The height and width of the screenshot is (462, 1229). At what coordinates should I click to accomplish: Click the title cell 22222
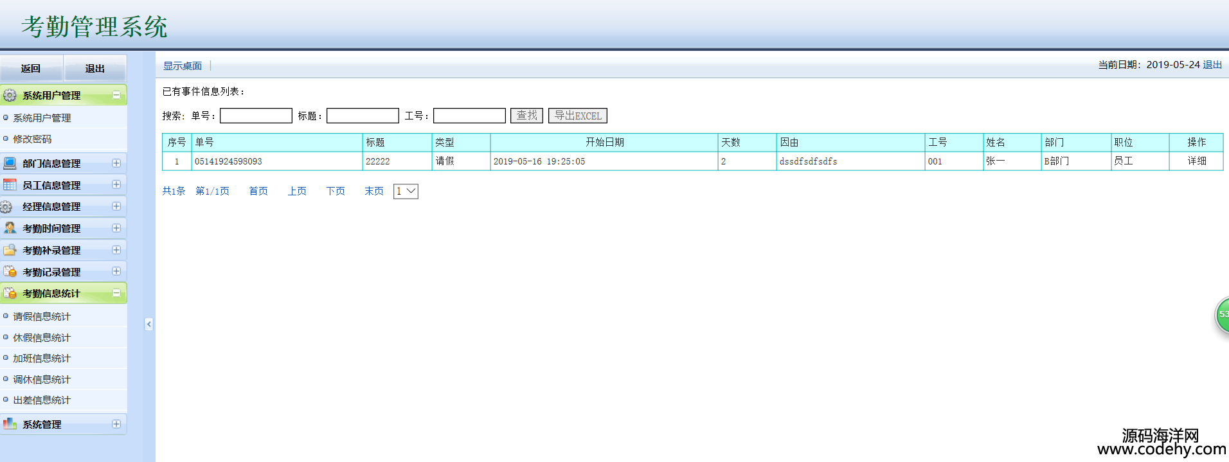pyautogui.click(x=397, y=161)
